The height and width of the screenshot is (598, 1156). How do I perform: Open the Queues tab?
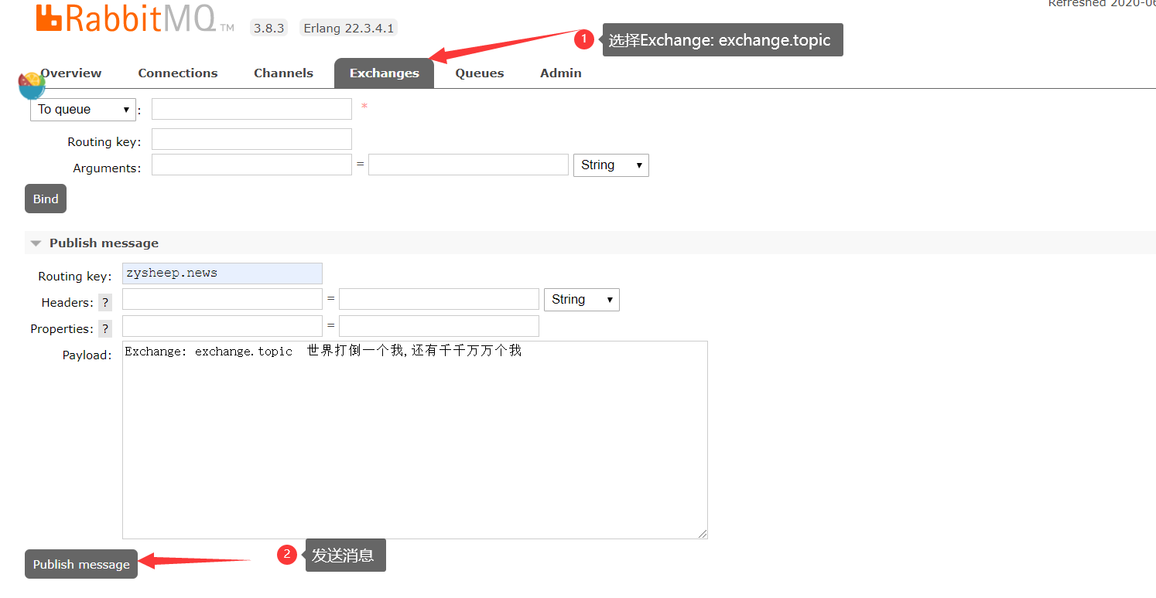click(x=480, y=73)
